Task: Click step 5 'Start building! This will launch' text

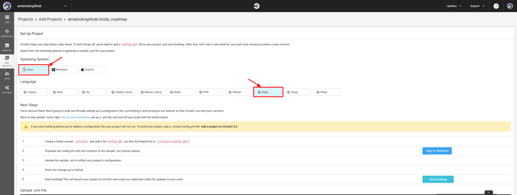Action: [114, 179]
